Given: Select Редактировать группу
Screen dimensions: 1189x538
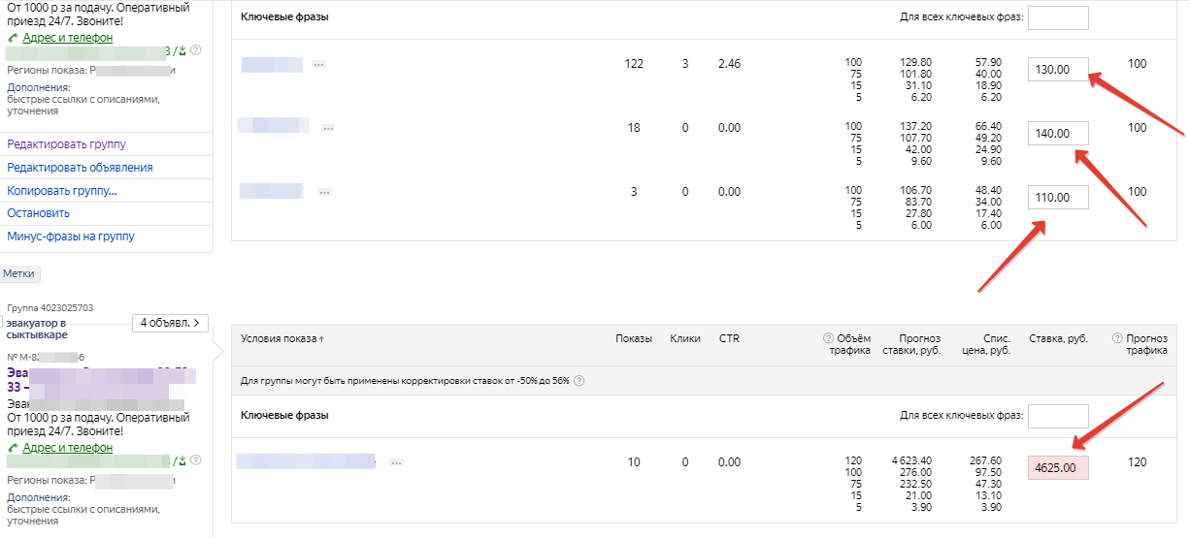Looking at the screenshot, I should click(x=66, y=144).
